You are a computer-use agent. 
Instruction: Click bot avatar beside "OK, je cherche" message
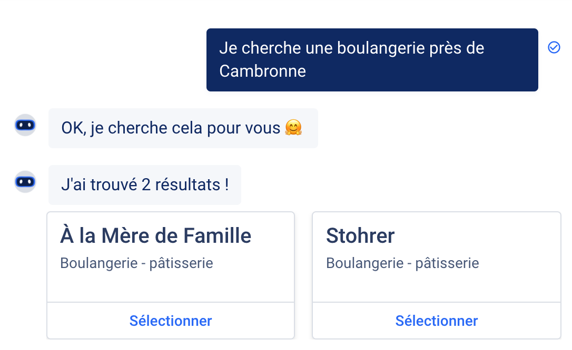coord(25,125)
